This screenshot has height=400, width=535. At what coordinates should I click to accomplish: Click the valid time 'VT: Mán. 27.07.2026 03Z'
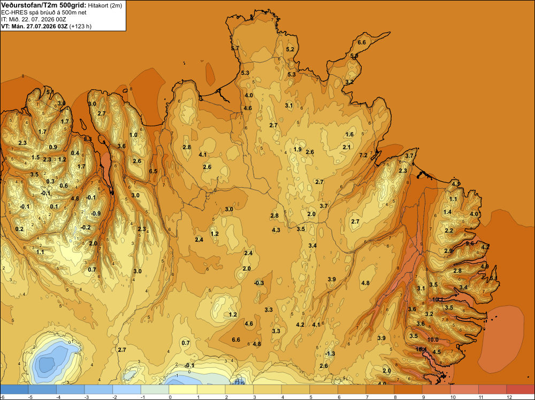point(34,26)
